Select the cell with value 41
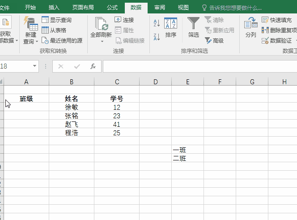The image size is (297, 220). (117, 124)
